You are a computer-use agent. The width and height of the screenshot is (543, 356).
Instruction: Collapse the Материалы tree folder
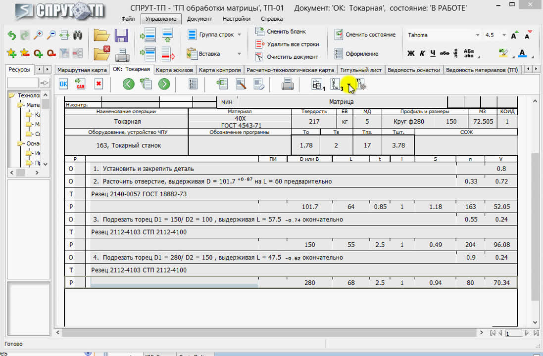click(x=21, y=105)
